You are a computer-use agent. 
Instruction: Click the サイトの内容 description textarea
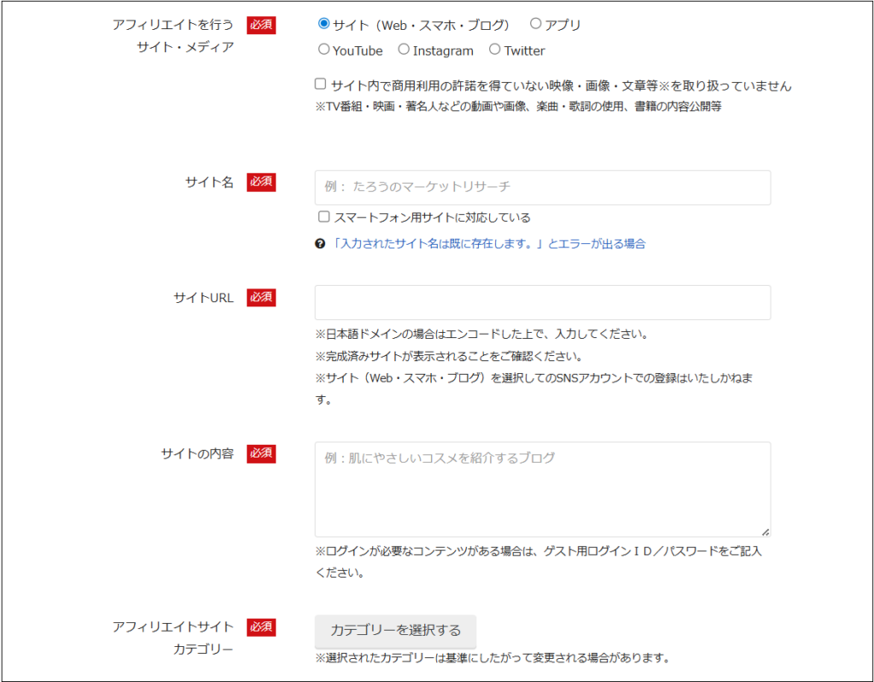point(542,487)
